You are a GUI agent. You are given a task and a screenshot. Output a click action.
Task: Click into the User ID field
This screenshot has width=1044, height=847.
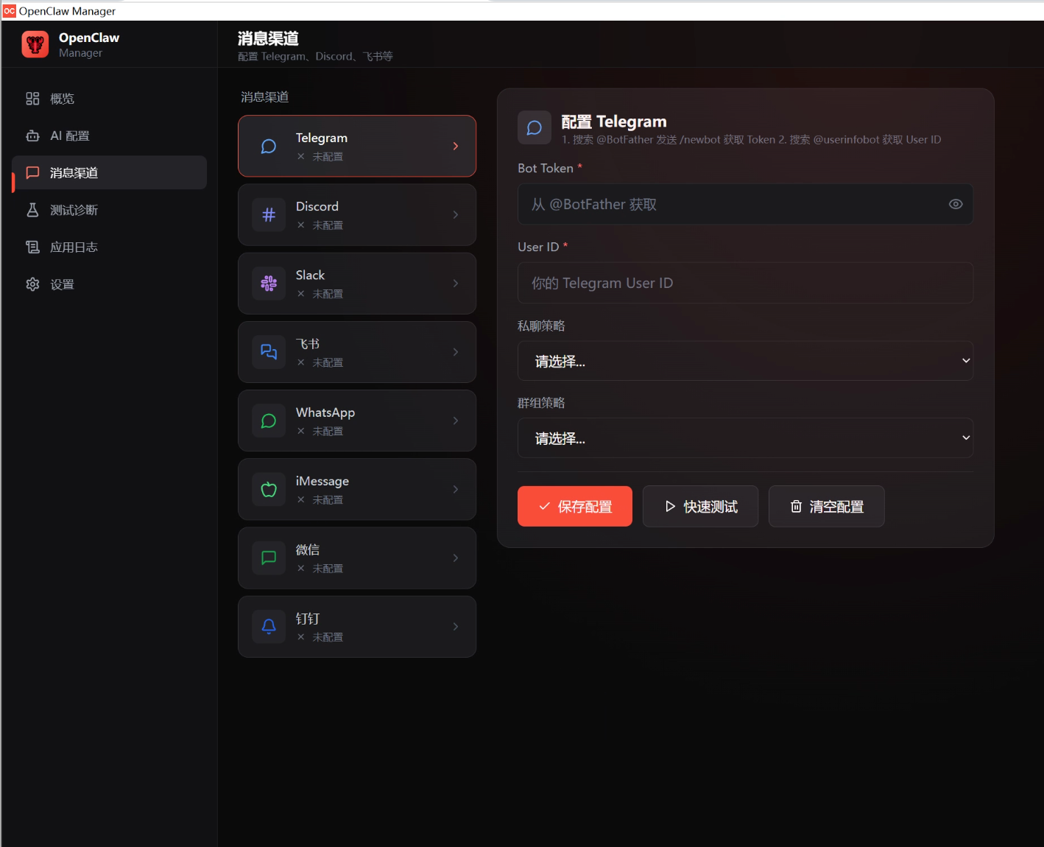(745, 283)
